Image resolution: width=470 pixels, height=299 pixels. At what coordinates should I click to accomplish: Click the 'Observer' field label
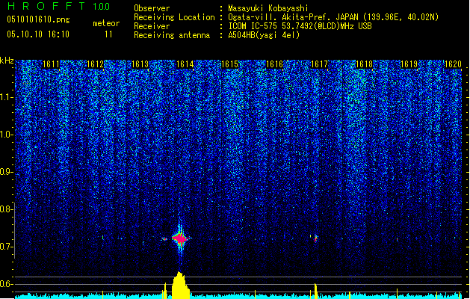pyautogui.click(x=152, y=8)
